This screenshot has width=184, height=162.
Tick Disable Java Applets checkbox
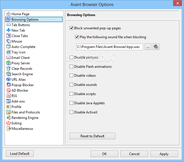(71, 103)
